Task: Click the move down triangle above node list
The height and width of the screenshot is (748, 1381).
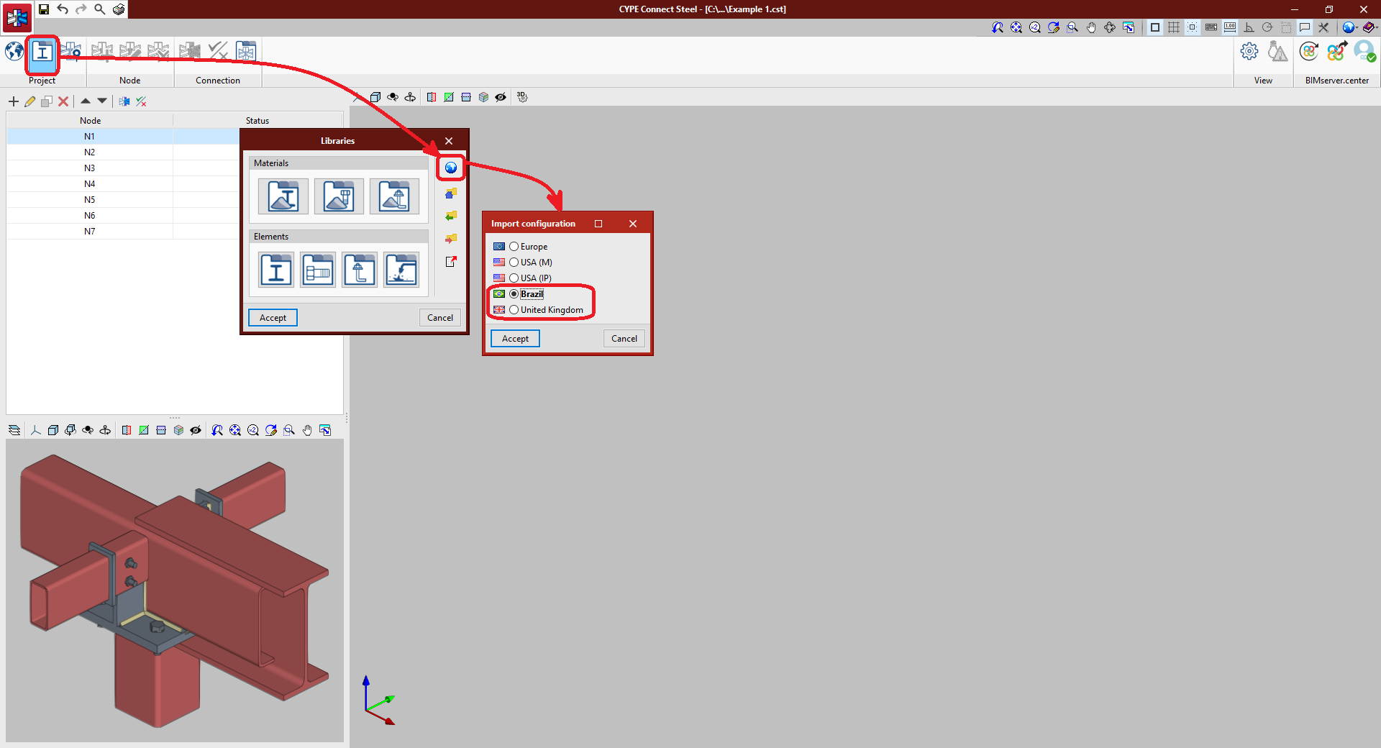Action: [102, 101]
